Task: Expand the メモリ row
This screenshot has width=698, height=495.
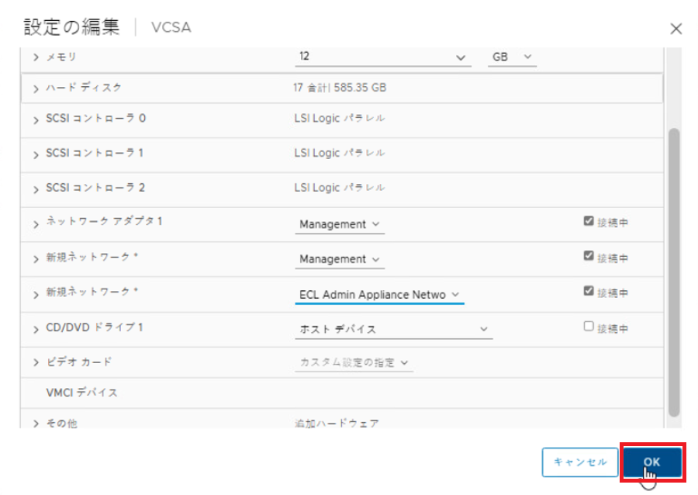Action: (36, 57)
